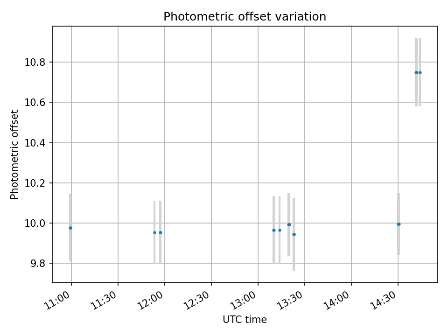Click the 10.8 y-axis tick label
The width and height of the screenshot is (448, 336).
click(35, 62)
